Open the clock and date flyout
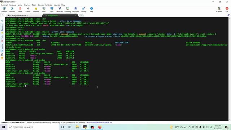Image resolution: width=231 pixels, height=130 pixels. [218, 127]
